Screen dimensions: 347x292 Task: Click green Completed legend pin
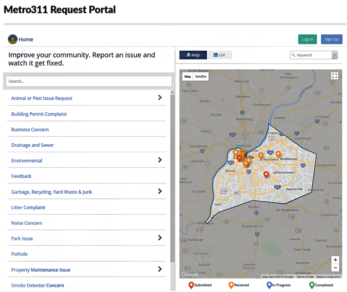pyautogui.click(x=312, y=285)
